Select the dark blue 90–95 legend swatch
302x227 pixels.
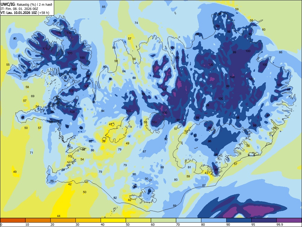coord(239,220)
